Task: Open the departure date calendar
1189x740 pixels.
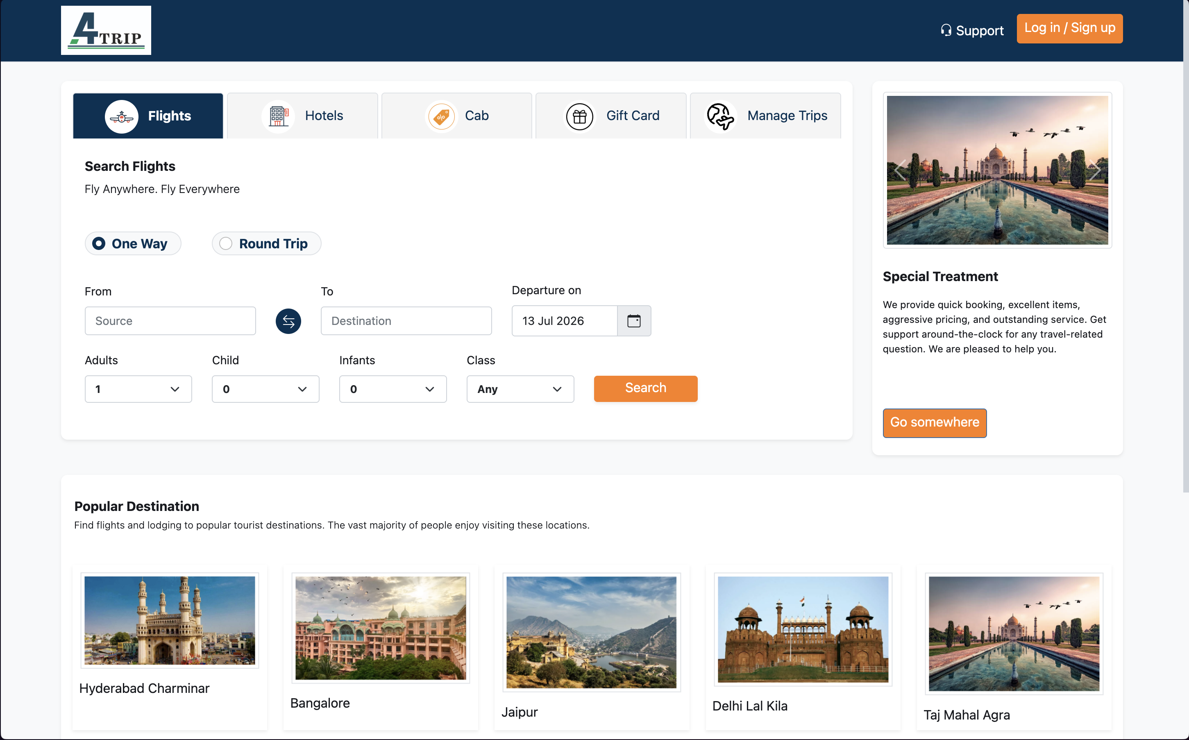Action: (x=634, y=321)
